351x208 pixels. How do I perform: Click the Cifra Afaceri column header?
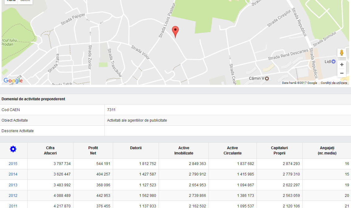[x=50, y=150]
